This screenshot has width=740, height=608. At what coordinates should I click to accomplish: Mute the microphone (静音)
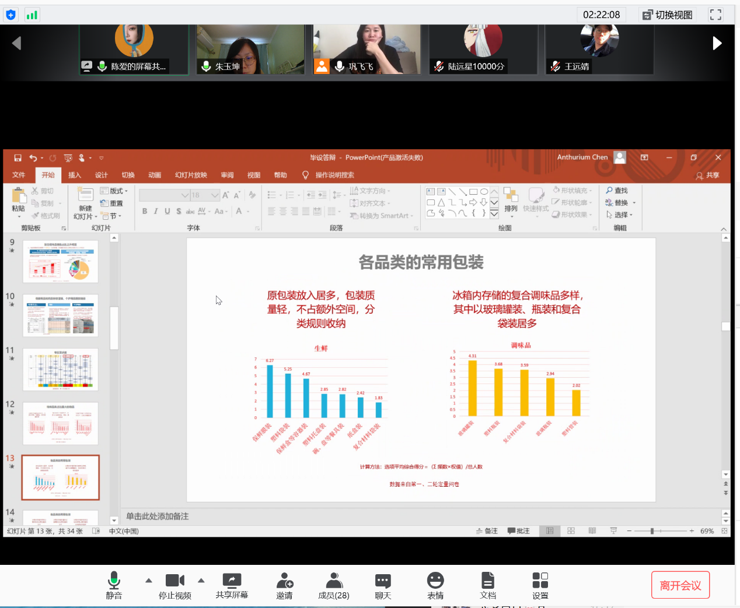click(x=114, y=581)
